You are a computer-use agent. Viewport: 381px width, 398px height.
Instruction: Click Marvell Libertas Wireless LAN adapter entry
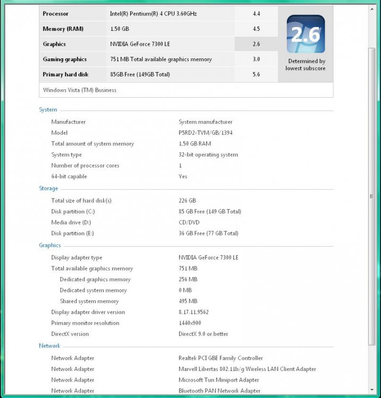click(x=247, y=369)
